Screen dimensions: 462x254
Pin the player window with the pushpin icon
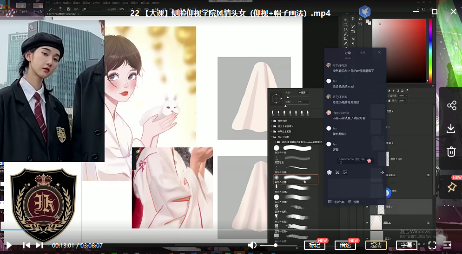click(x=452, y=187)
